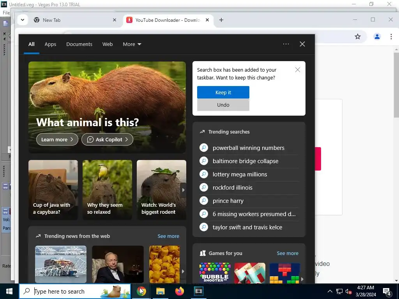Open File menu in Vegas Pro
Viewport: 399px width, 299px height.
[6, 12]
